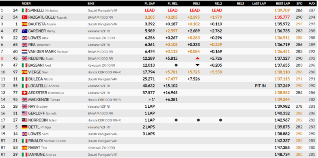The width and height of the screenshot is (318, 158).
Task: Click '2 LAPS' in OETTL's row
Action: coord(149,127)
